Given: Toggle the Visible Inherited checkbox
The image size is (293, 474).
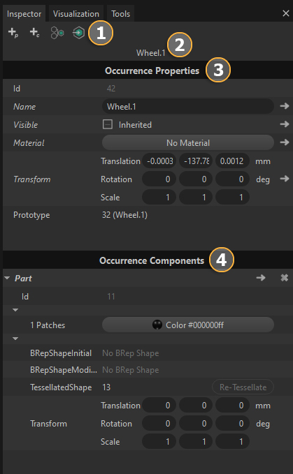Looking at the screenshot, I should pos(108,124).
